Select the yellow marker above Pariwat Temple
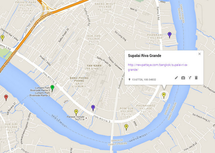Screen dimensions: 215x153 click(76, 112)
